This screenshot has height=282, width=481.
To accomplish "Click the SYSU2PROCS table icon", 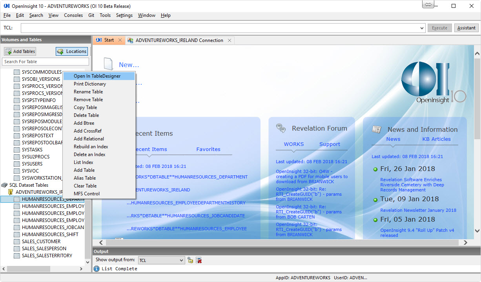I will 17,157.
